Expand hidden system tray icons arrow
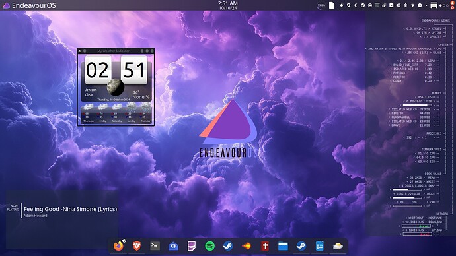The height and width of the screenshot is (256, 456). pyautogui.click(x=427, y=5)
